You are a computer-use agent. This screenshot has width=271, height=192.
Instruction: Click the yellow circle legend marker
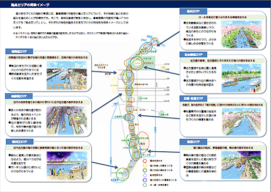tap(145, 165)
